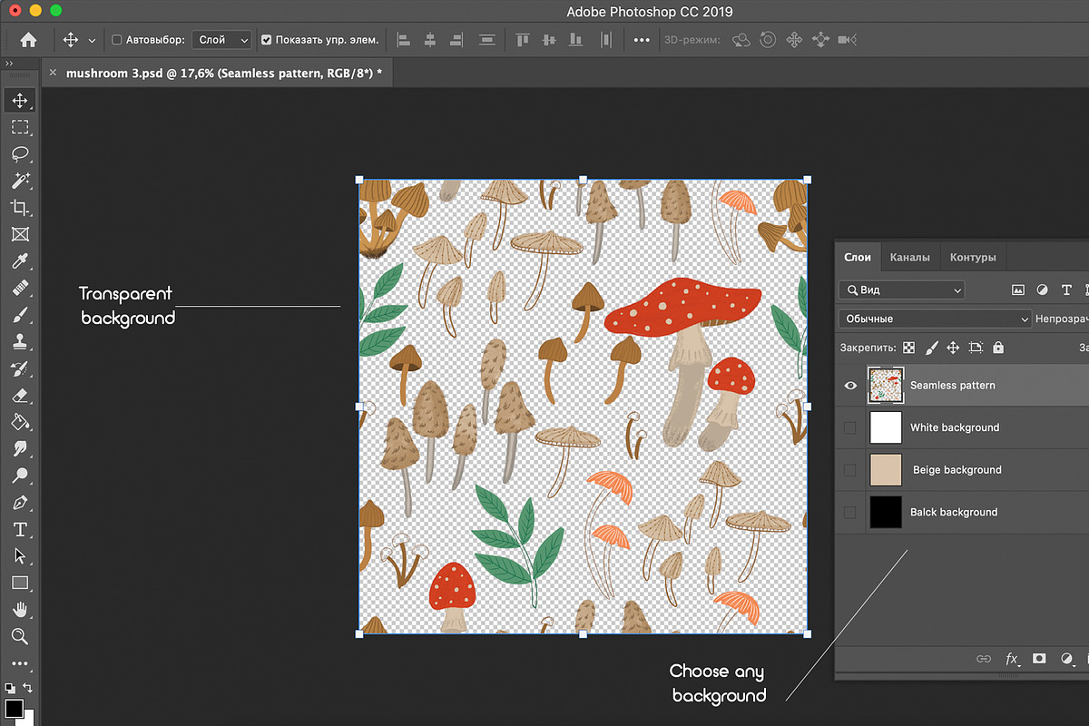Switch to the Каналы tab
This screenshot has width=1089, height=726.
pyautogui.click(x=909, y=257)
